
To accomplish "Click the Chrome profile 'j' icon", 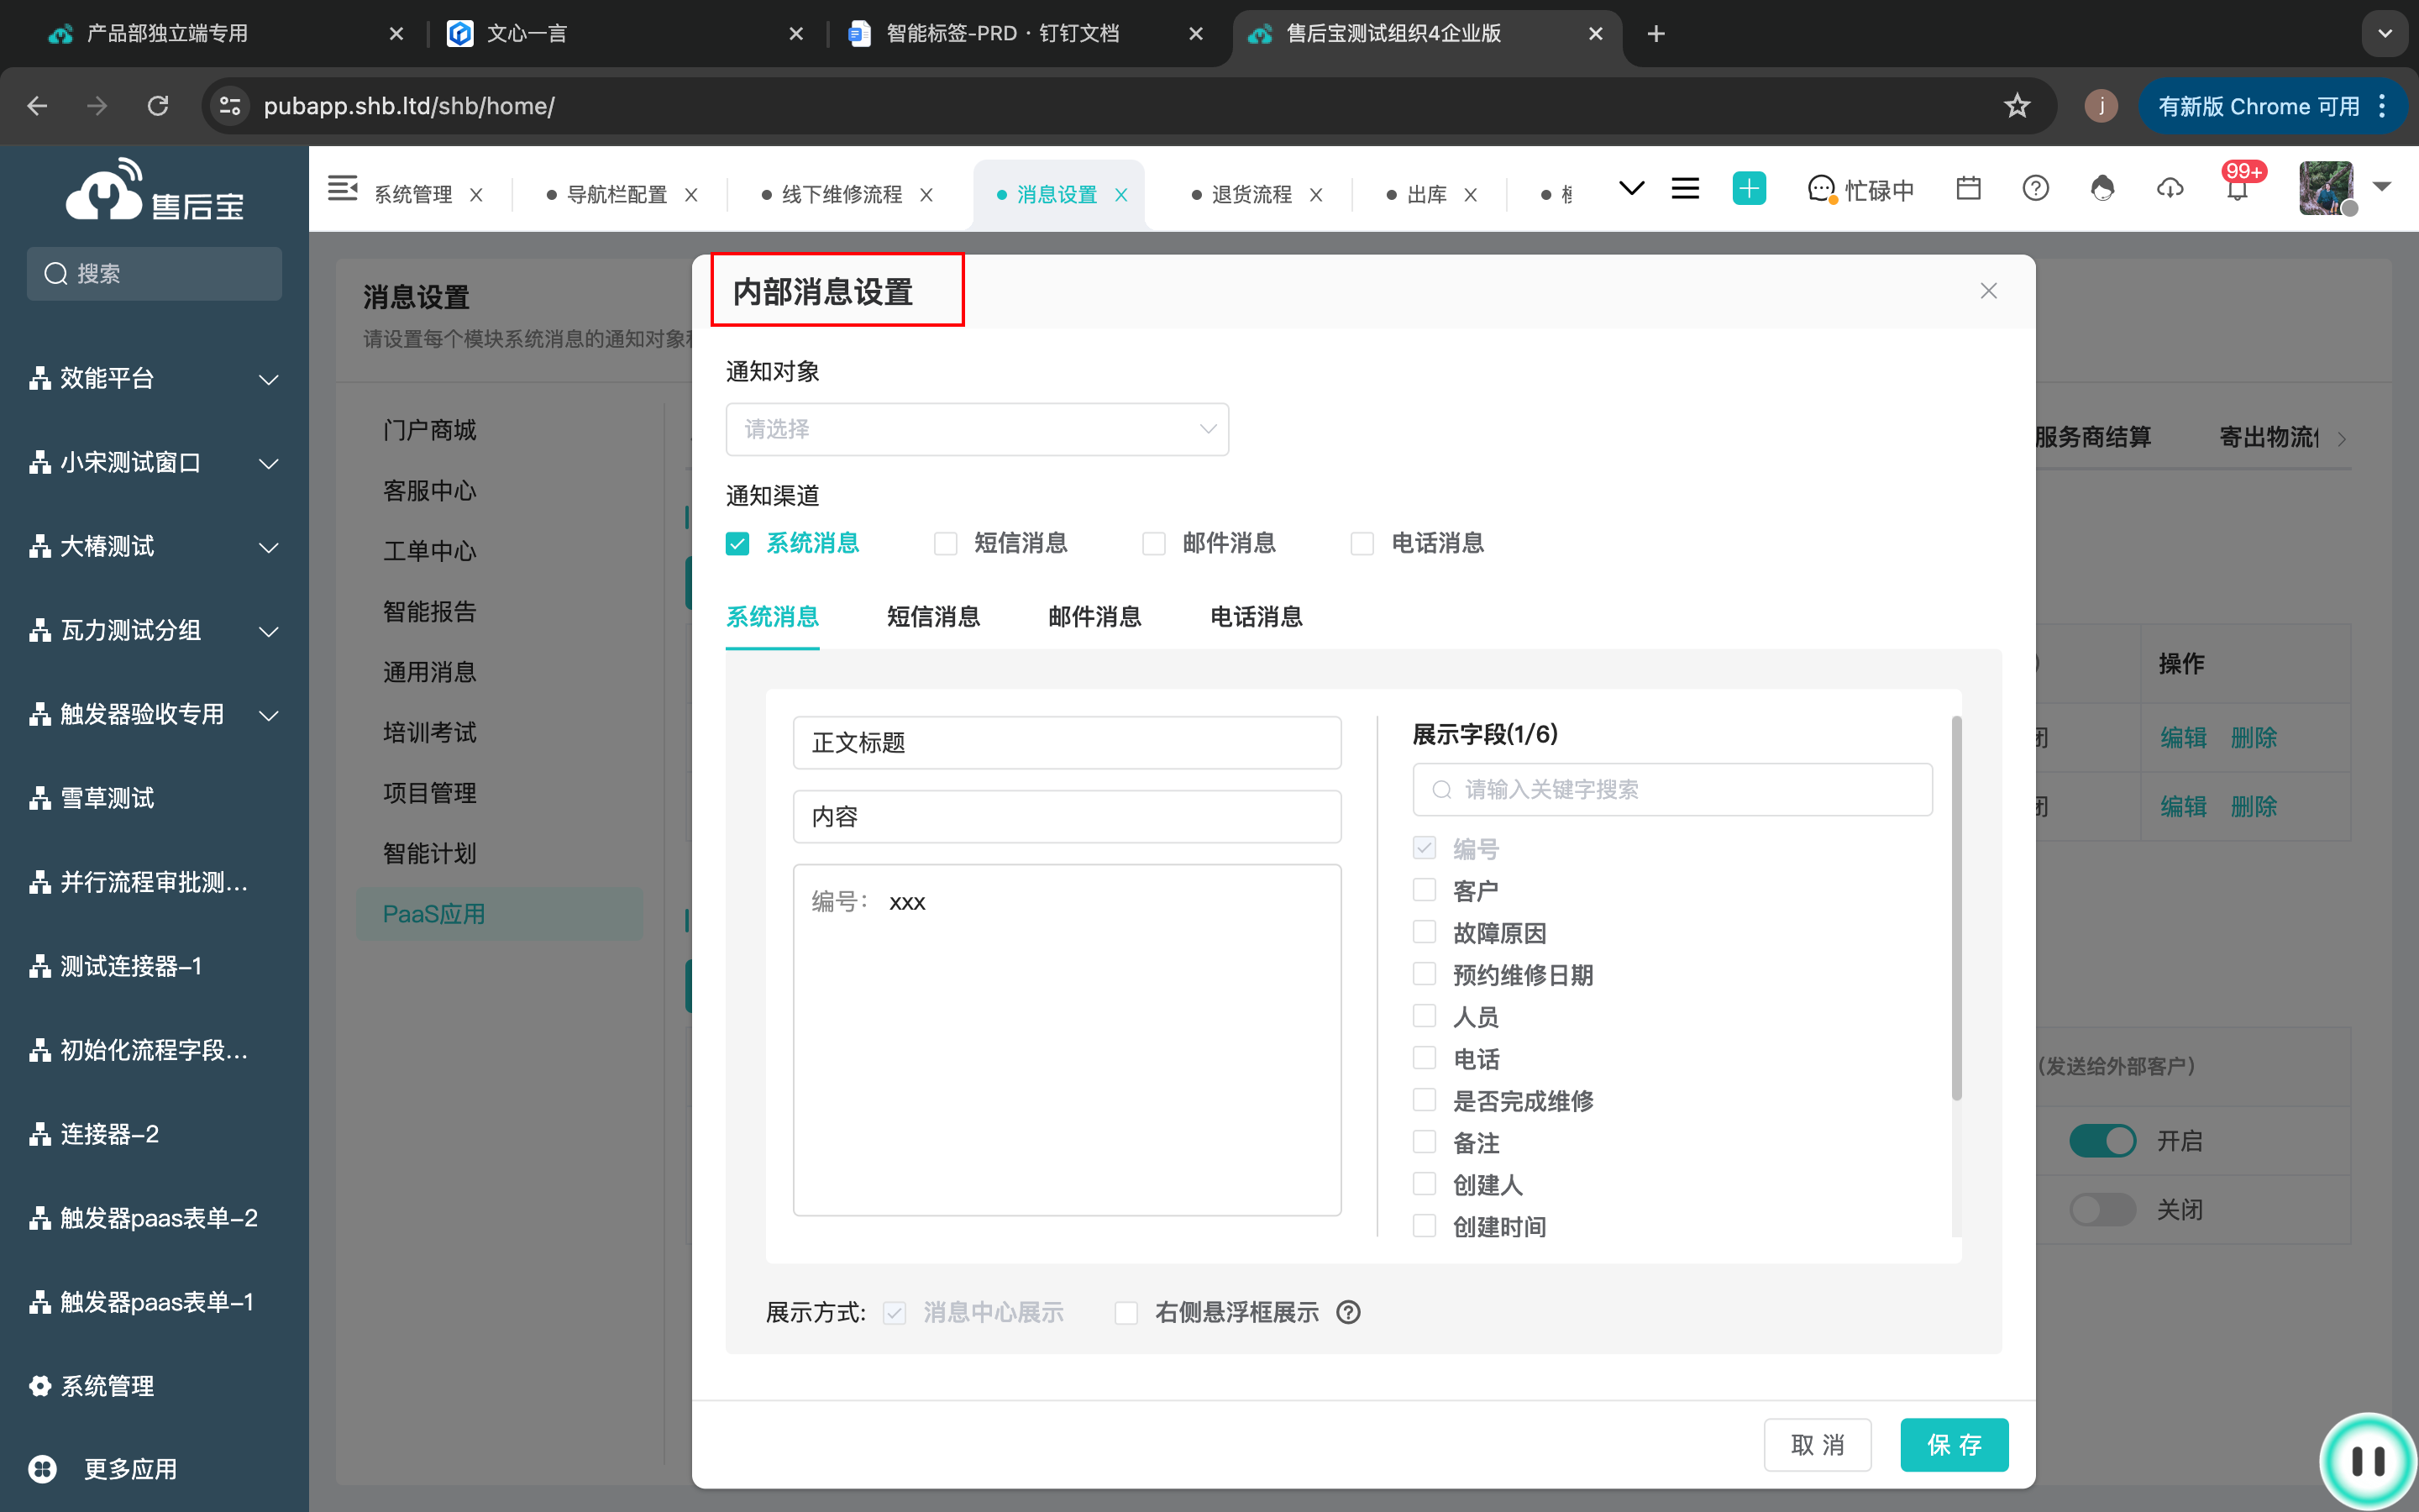I will (x=2102, y=106).
